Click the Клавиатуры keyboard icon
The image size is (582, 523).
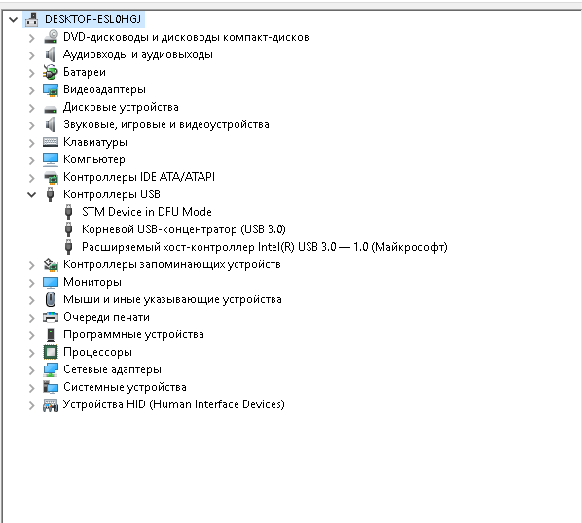point(51,142)
